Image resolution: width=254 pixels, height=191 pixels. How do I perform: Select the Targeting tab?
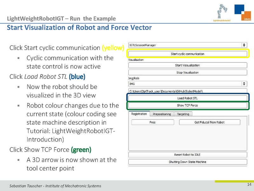coord(183,114)
